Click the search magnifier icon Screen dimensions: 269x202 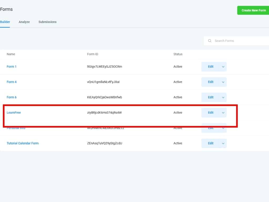pos(210,41)
